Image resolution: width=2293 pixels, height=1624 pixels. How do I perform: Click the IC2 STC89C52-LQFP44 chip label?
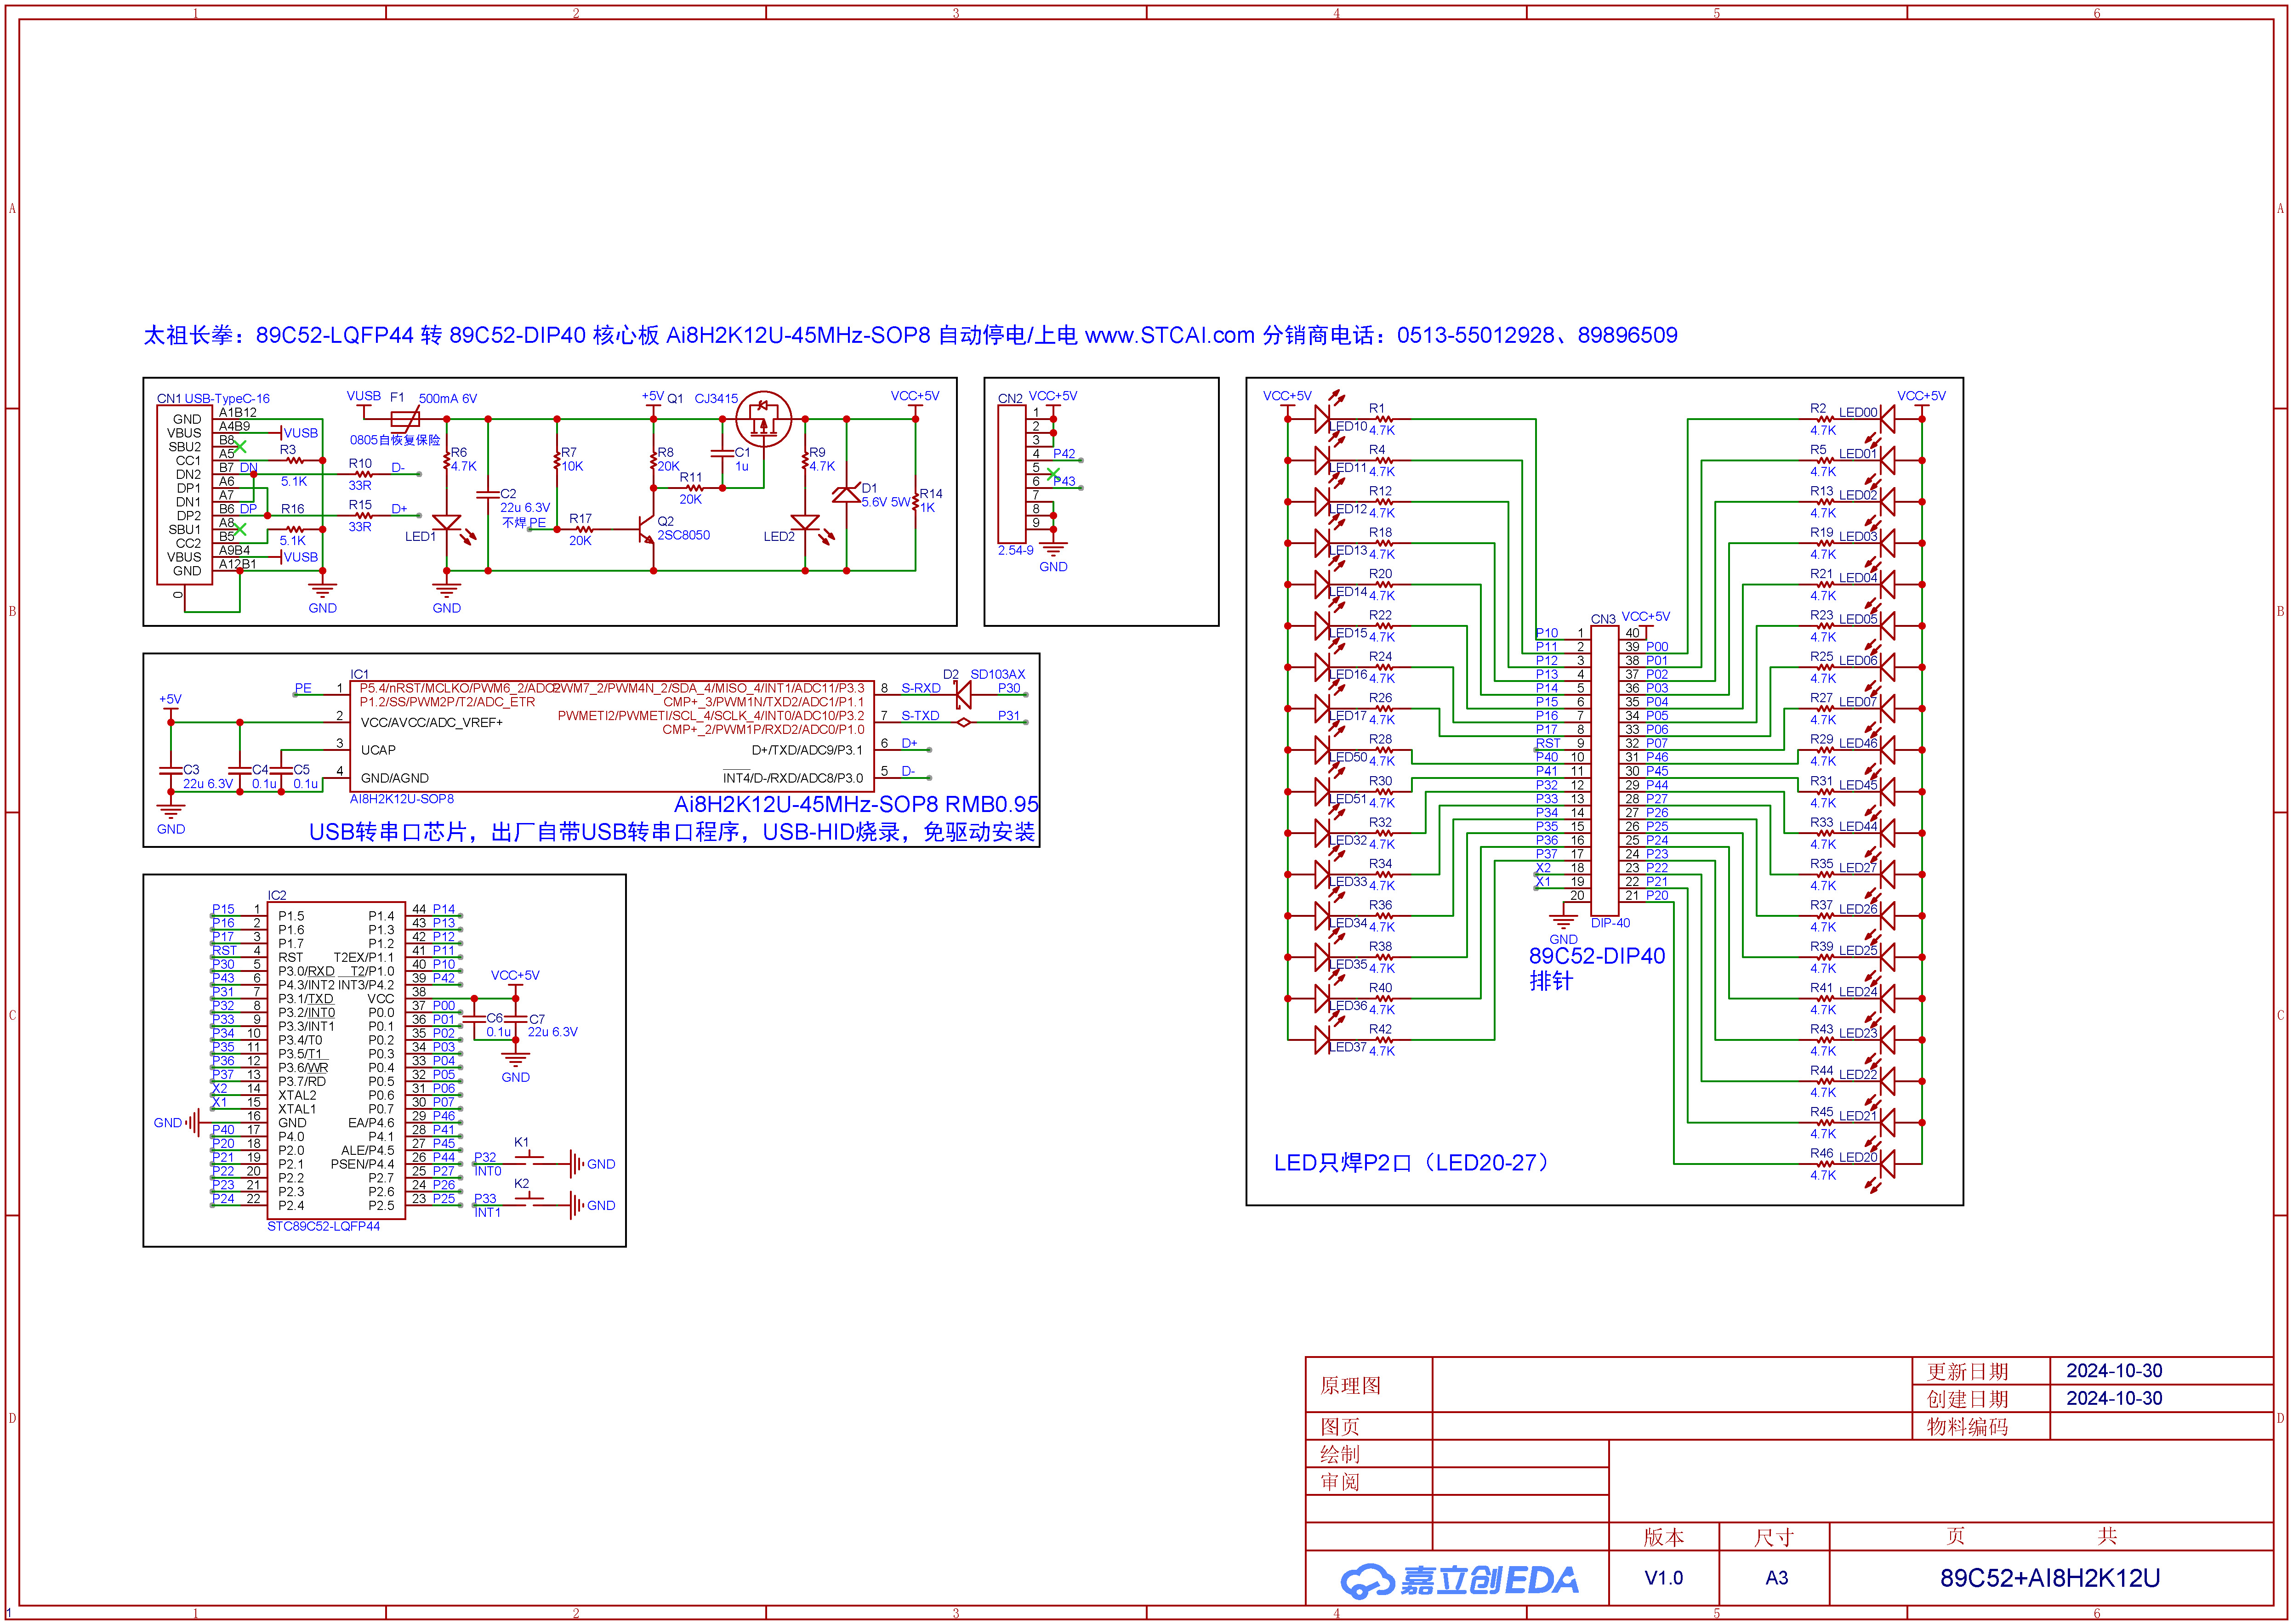pos(323,1226)
